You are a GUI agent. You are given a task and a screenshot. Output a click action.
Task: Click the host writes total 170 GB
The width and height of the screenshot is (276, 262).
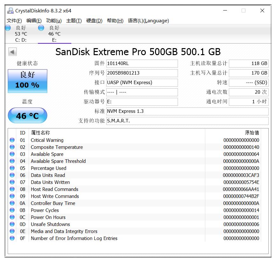(249, 73)
